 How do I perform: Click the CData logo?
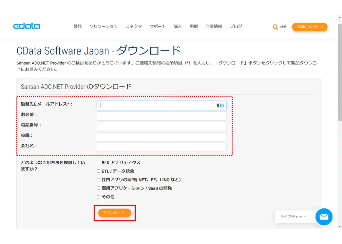point(26,26)
